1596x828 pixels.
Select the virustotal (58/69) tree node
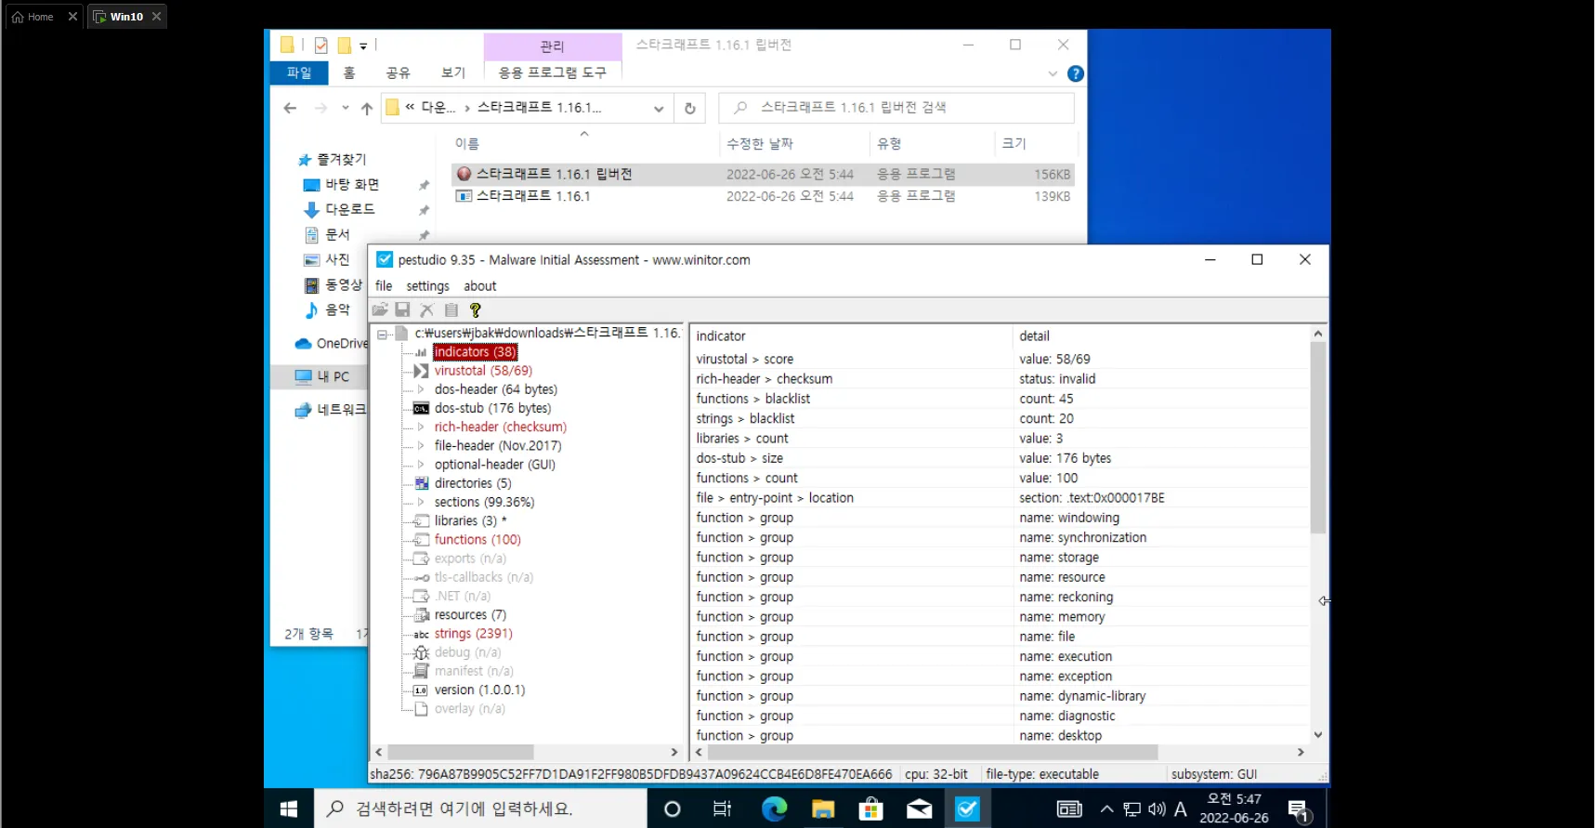(483, 371)
